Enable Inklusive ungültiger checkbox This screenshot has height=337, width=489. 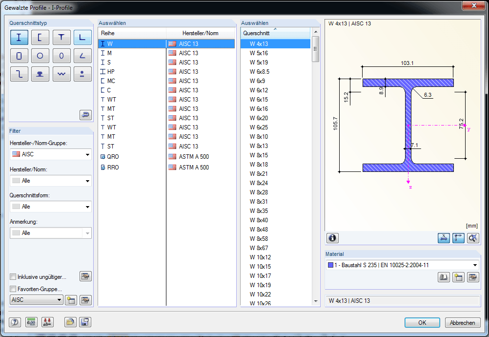pos(13,277)
